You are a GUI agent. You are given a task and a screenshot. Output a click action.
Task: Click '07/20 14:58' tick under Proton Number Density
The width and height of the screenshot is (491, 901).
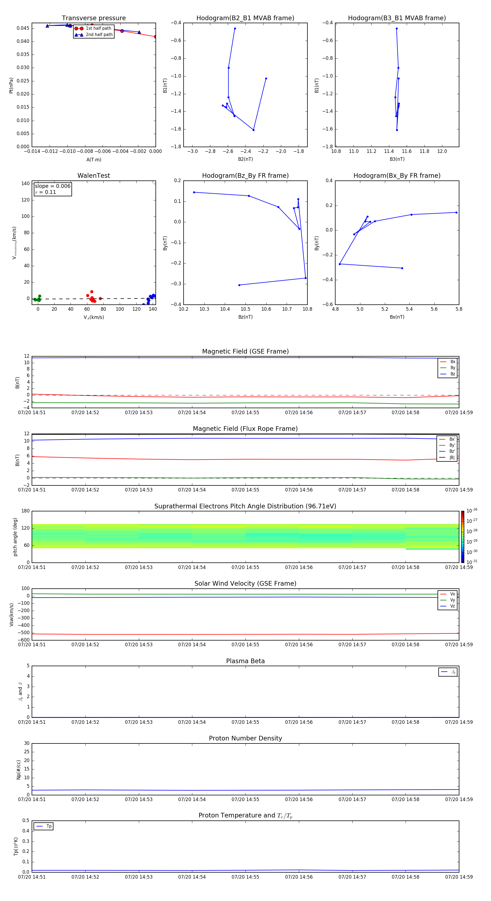[405, 799]
